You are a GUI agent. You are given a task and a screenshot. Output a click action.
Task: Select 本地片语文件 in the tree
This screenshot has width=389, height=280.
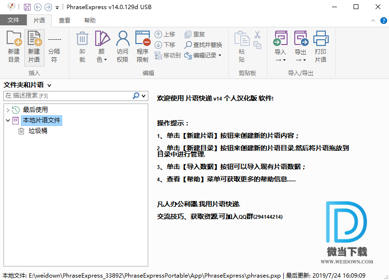(x=42, y=121)
